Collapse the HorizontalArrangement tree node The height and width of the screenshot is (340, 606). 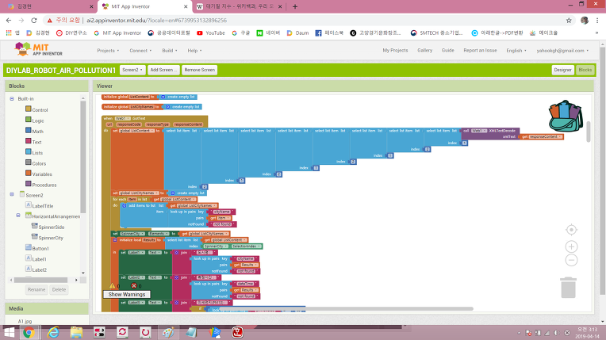point(18,216)
